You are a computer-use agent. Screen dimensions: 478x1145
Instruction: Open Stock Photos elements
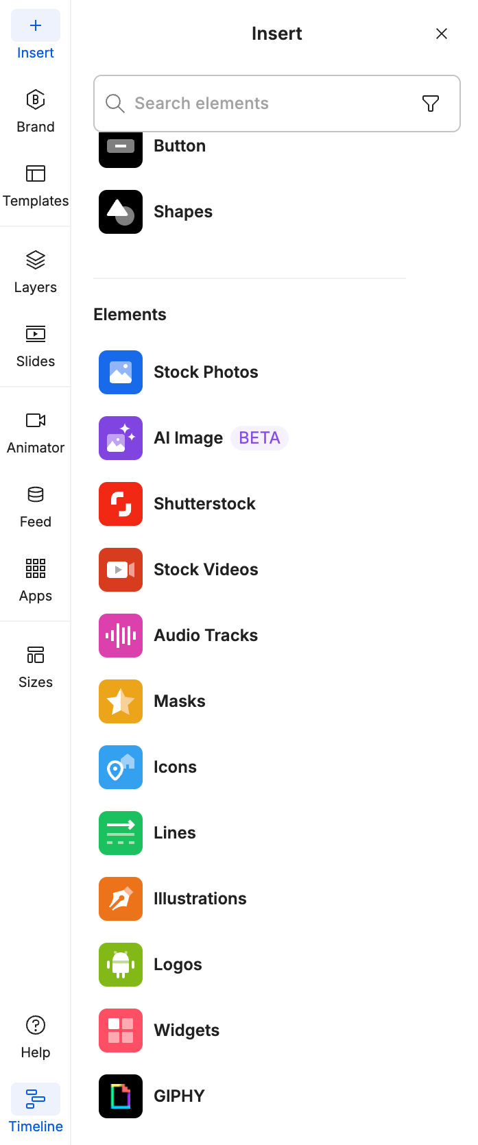pyautogui.click(x=206, y=372)
